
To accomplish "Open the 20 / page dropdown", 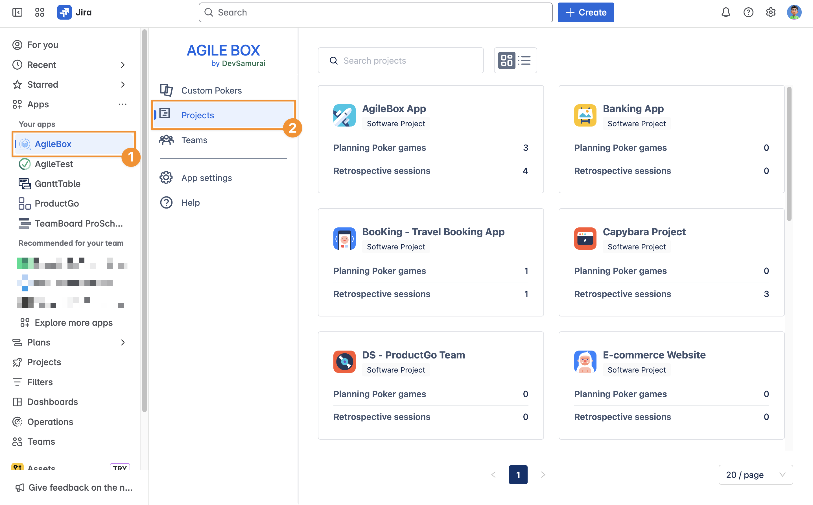I will click(x=755, y=475).
